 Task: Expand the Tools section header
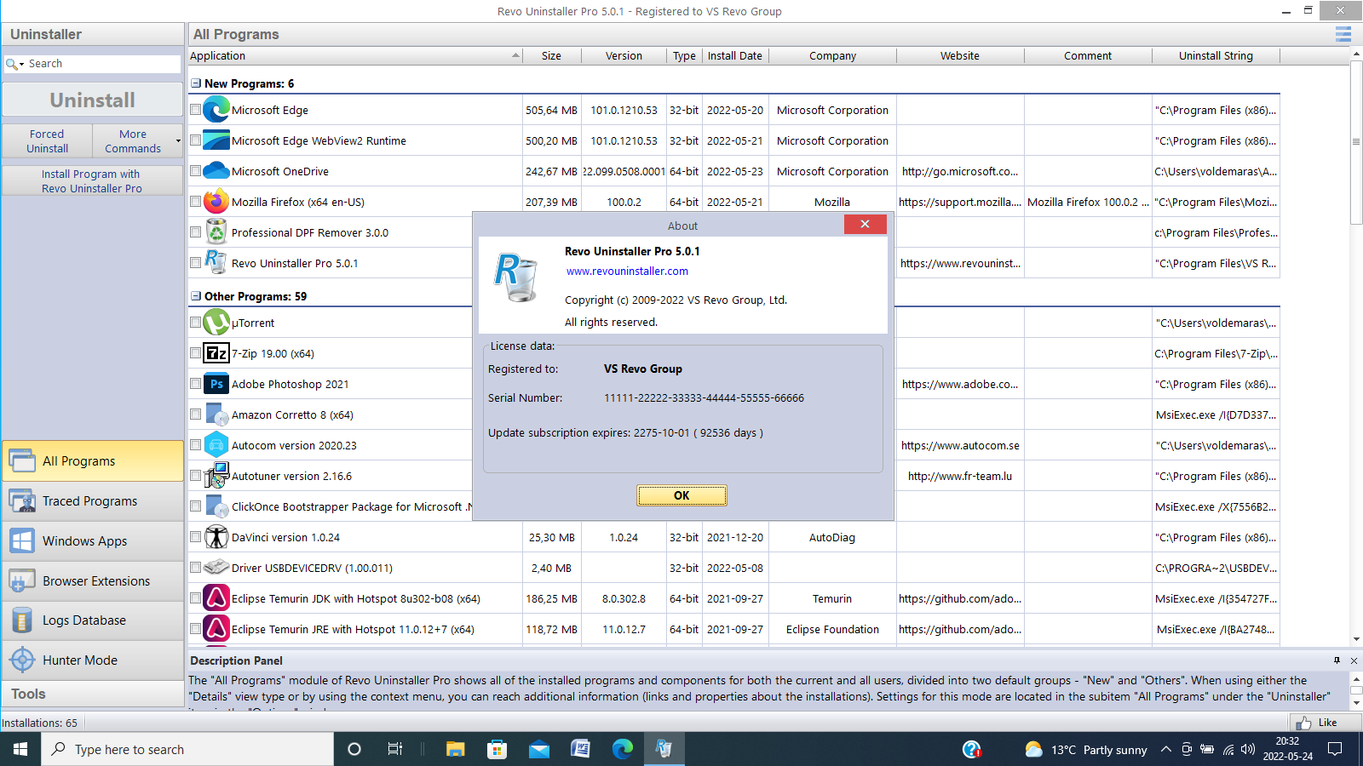click(92, 695)
